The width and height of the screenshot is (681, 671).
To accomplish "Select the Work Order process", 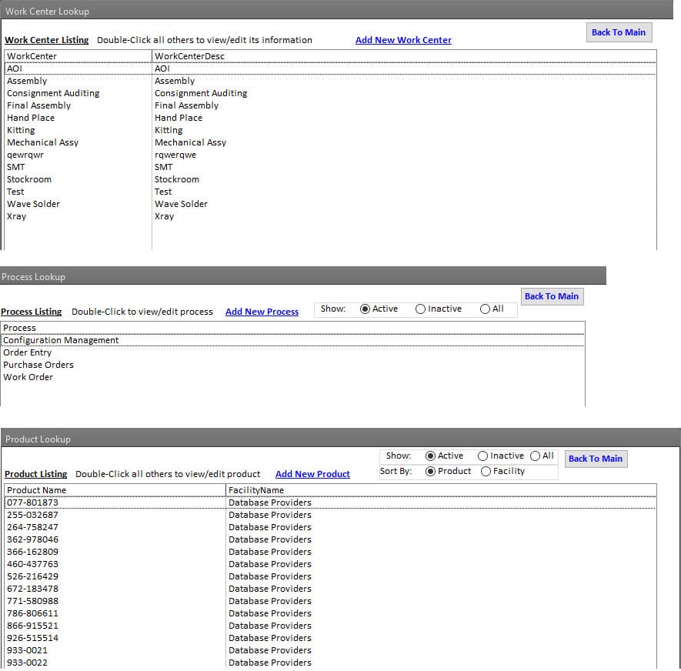I will click(292, 377).
